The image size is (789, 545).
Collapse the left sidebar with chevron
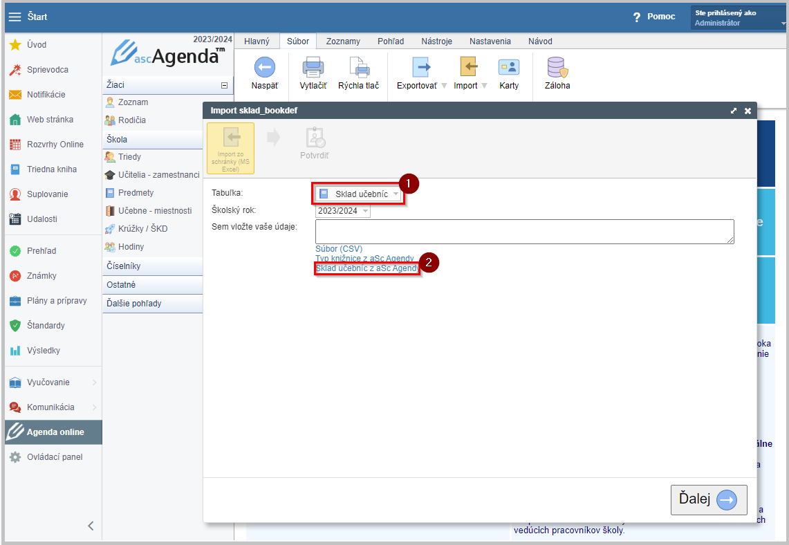coord(91,526)
